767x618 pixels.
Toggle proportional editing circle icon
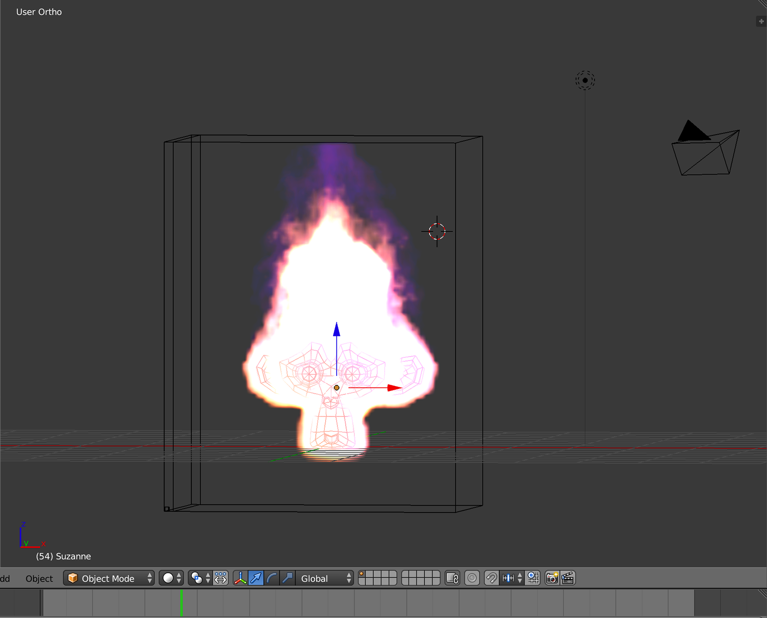click(x=472, y=578)
